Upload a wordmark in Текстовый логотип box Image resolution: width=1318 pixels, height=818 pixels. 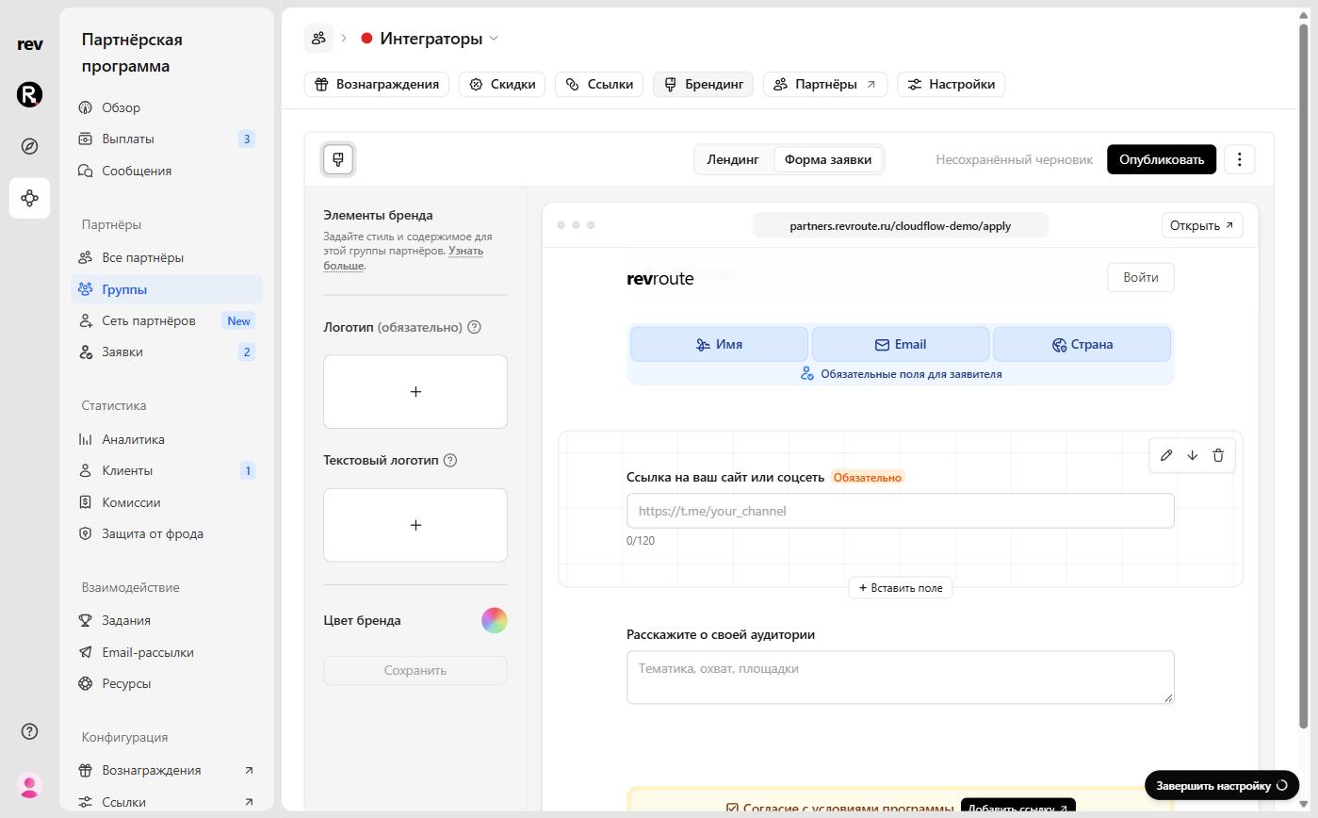point(415,525)
